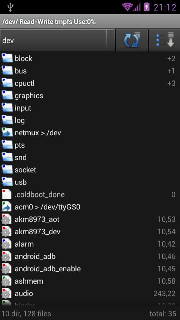180x320 pixels.
Task: Tap the Wi-Fi status bar icon
Action: click(x=127, y=7)
